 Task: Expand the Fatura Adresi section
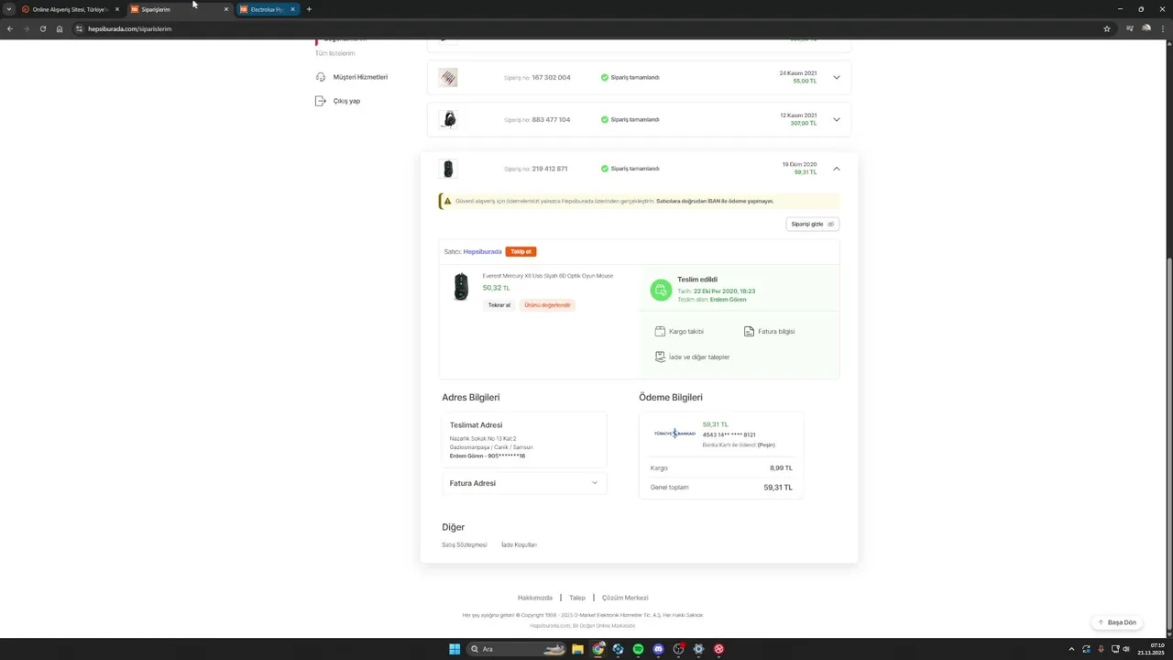pyautogui.click(x=524, y=483)
